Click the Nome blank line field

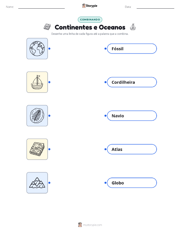coord(41,7)
